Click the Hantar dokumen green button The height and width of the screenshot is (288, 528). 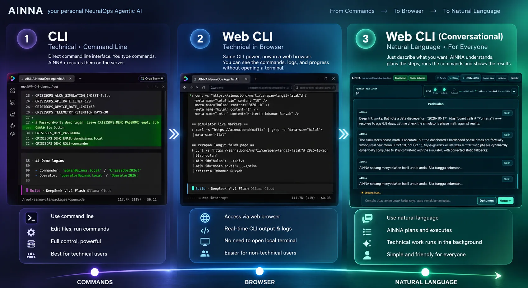(x=418, y=78)
